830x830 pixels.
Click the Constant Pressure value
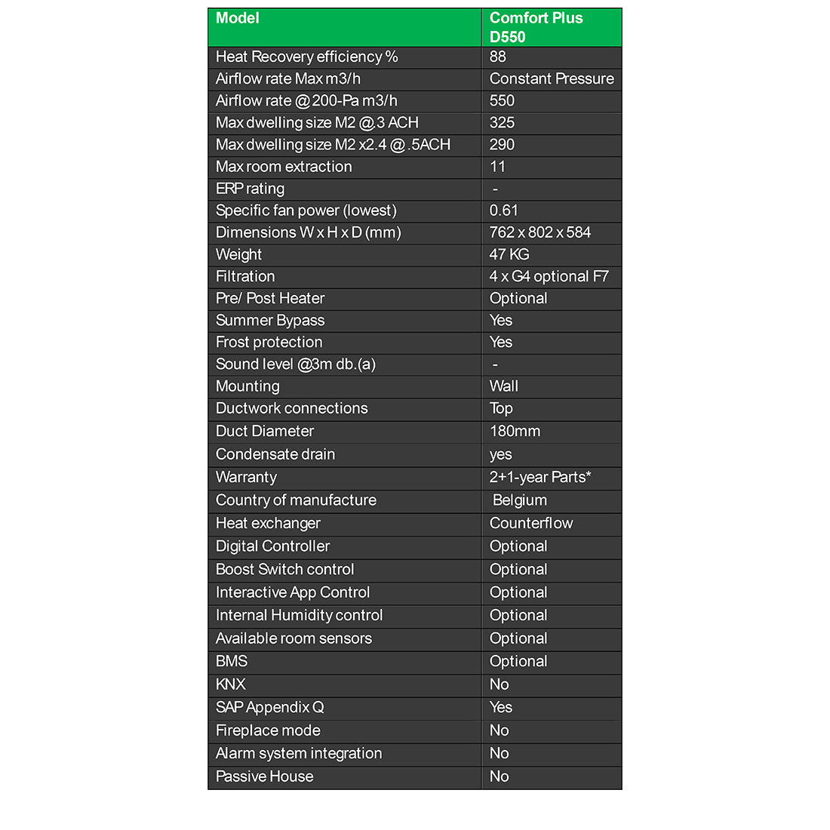[x=551, y=79]
